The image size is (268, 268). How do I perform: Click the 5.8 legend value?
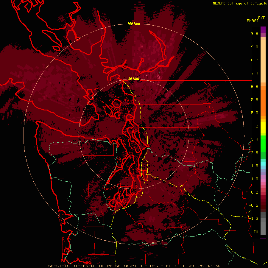(x=255, y=100)
